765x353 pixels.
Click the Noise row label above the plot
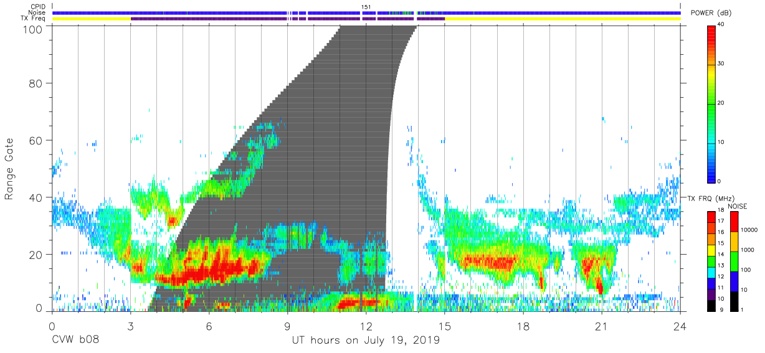(x=37, y=12)
